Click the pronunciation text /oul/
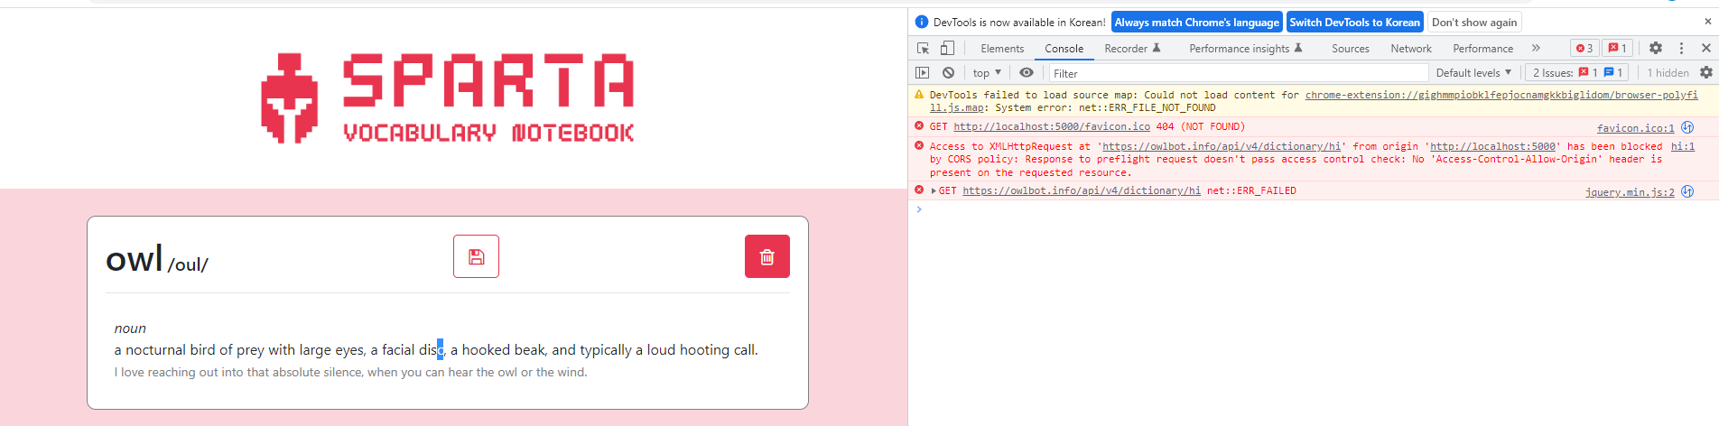This screenshot has height=426, width=1719. tap(188, 264)
